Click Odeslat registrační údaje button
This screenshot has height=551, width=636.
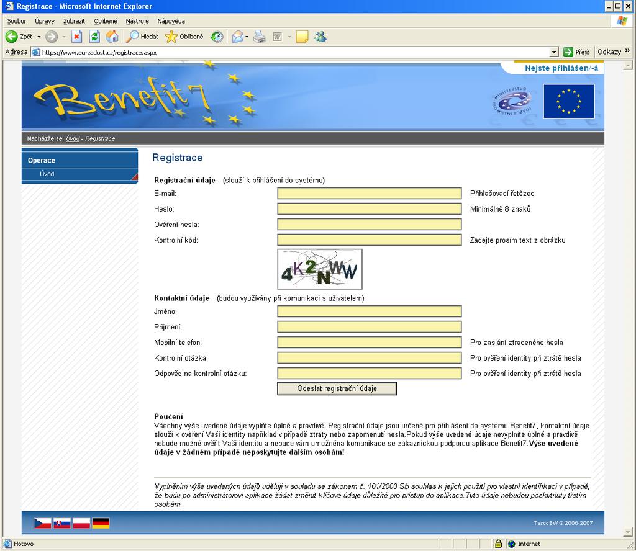[337, 388]
